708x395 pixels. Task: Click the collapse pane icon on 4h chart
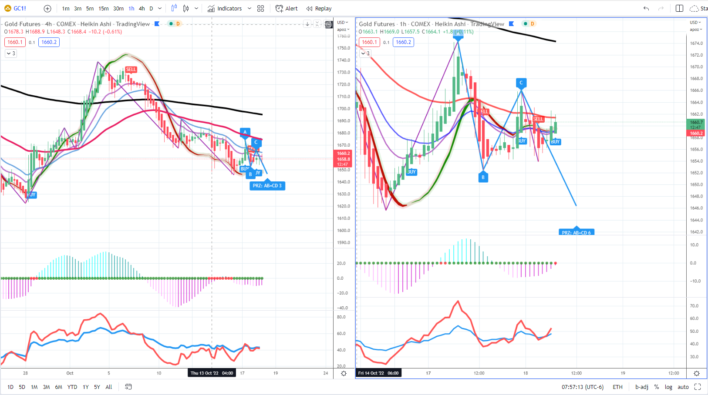317,24
